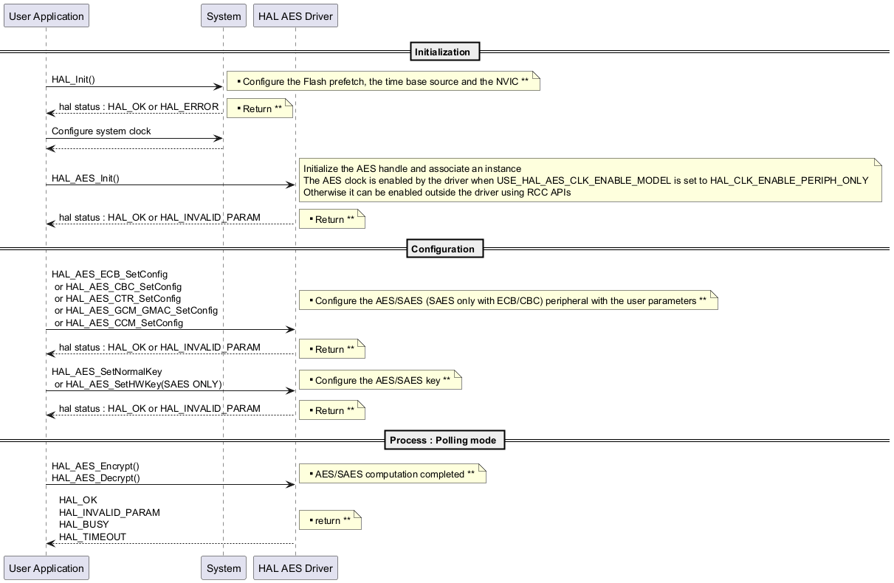Click the bottom User Application participant box

(46, 568)
